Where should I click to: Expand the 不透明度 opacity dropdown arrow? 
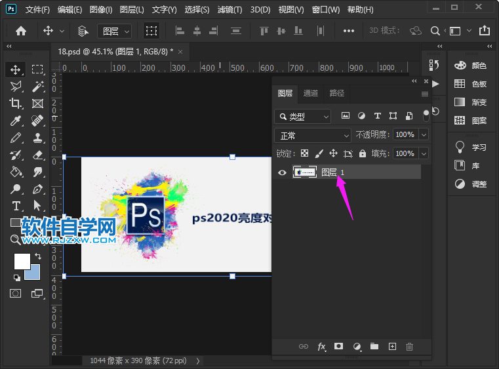point(424,134)
